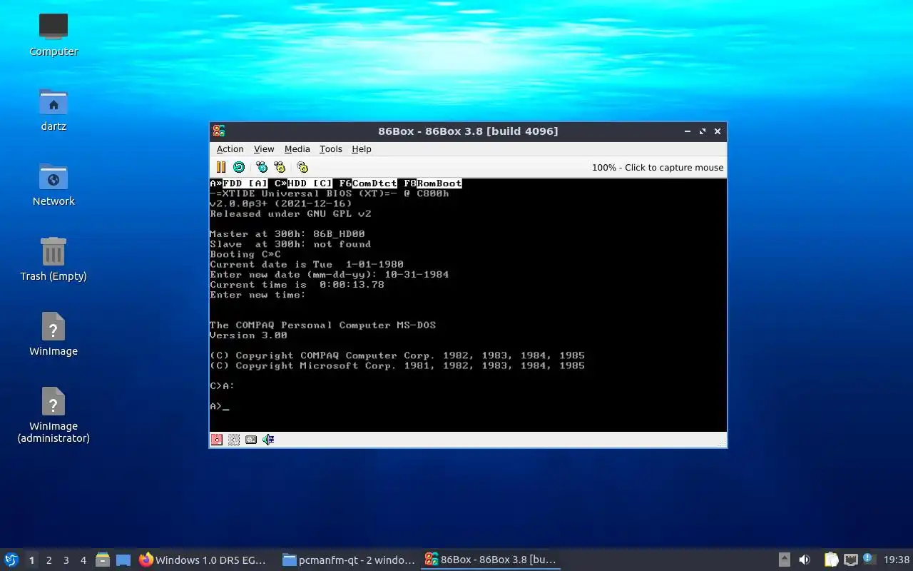The width and height of the screenshot is (913, 571).
Task: Click the hard disk status bar icon
Action: coord(251,440)
